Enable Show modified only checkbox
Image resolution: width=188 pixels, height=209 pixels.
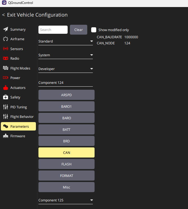coord(94,30)
